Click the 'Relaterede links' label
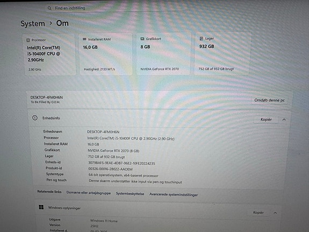The height and width of the screenshot is (232, 309). pos(49,192)
